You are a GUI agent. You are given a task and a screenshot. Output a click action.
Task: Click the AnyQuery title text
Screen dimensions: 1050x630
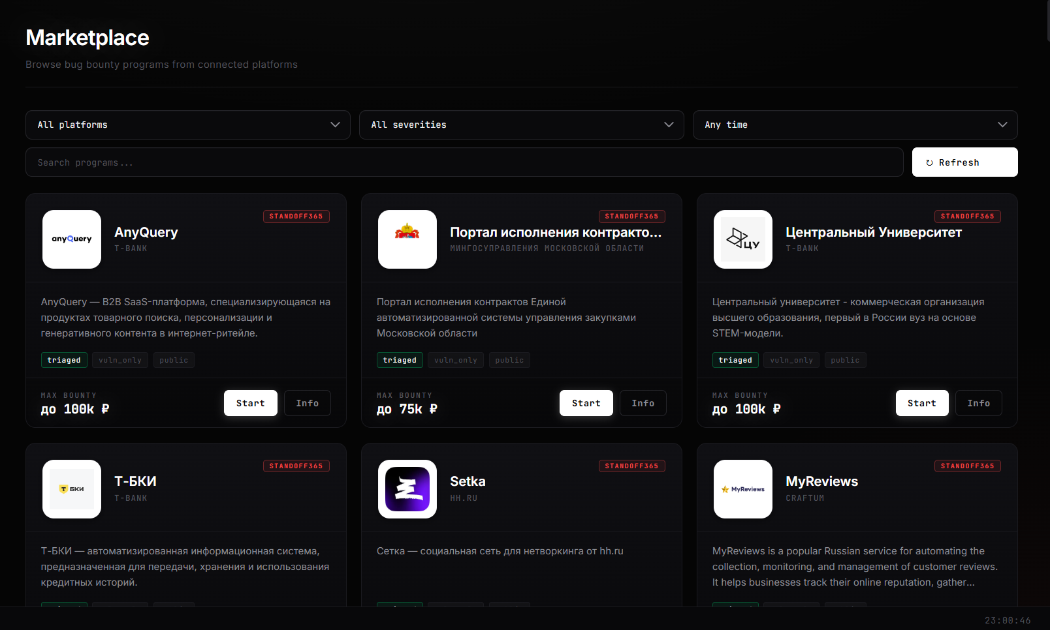146,232
